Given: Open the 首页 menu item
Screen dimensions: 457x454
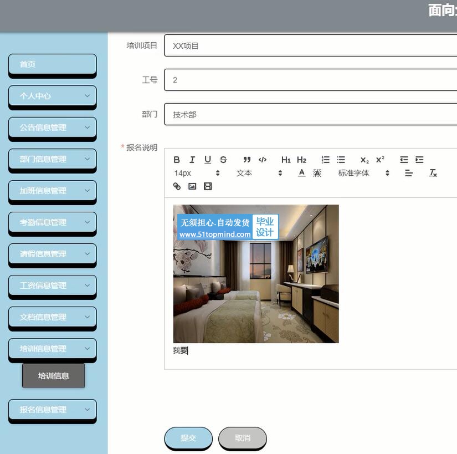Looking at the screenshot, I should click(x=53, y=64).
